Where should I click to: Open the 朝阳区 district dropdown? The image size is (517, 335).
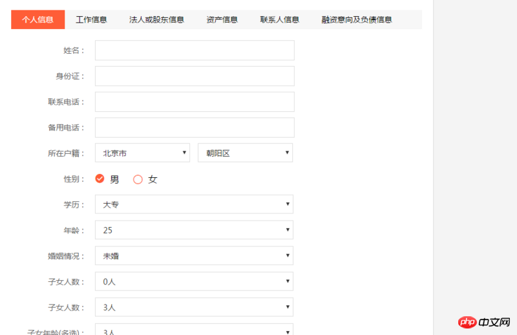click(246, 153)
